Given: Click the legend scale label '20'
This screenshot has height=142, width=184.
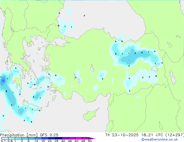Looking at the screenshot, I should (50, 141).
